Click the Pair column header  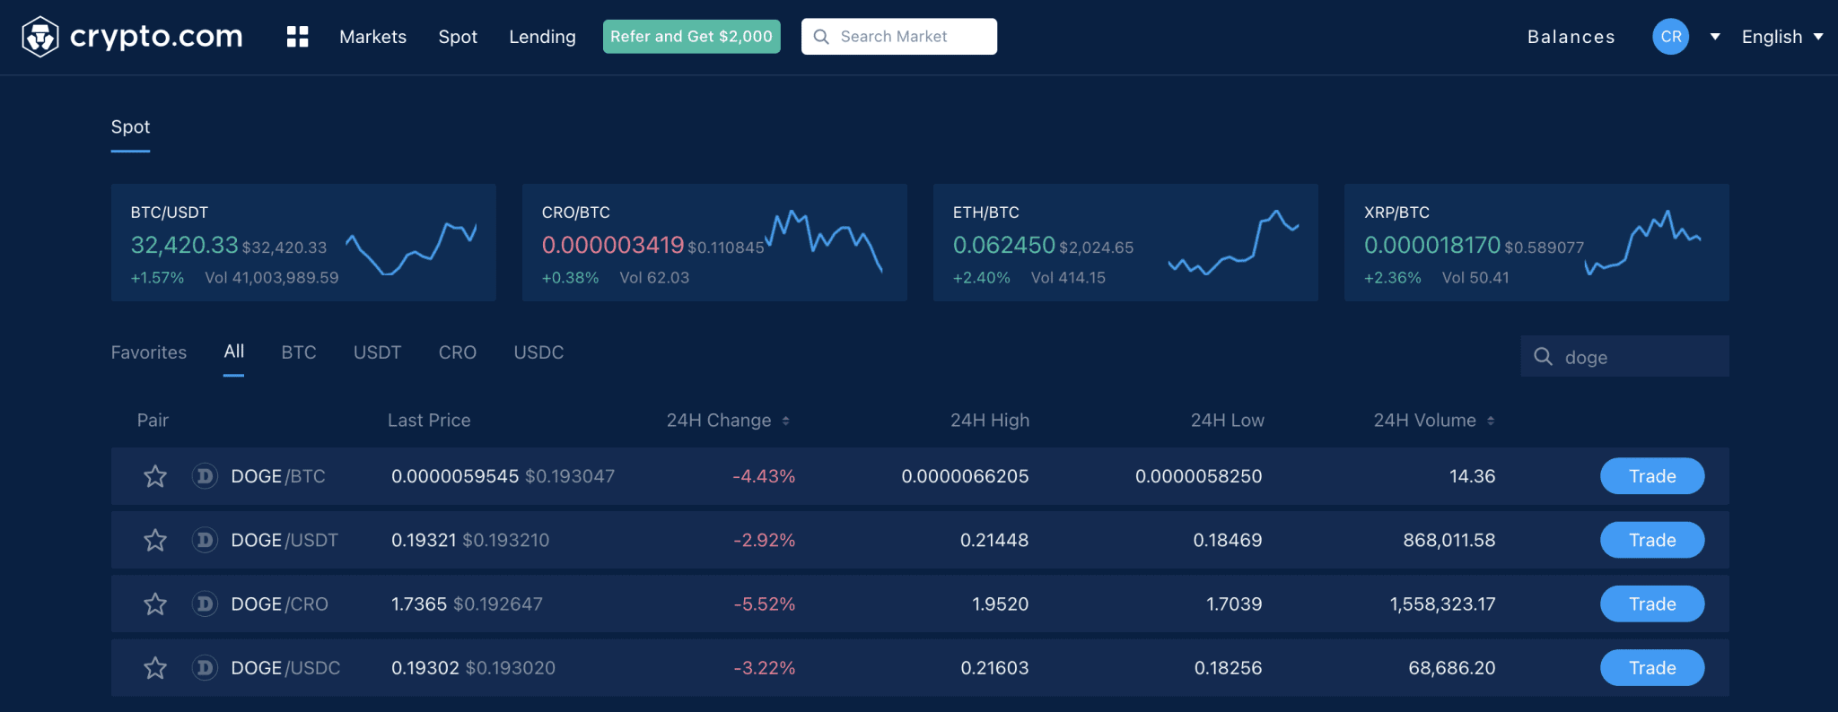pyautogui.click(x=153, y=421)
